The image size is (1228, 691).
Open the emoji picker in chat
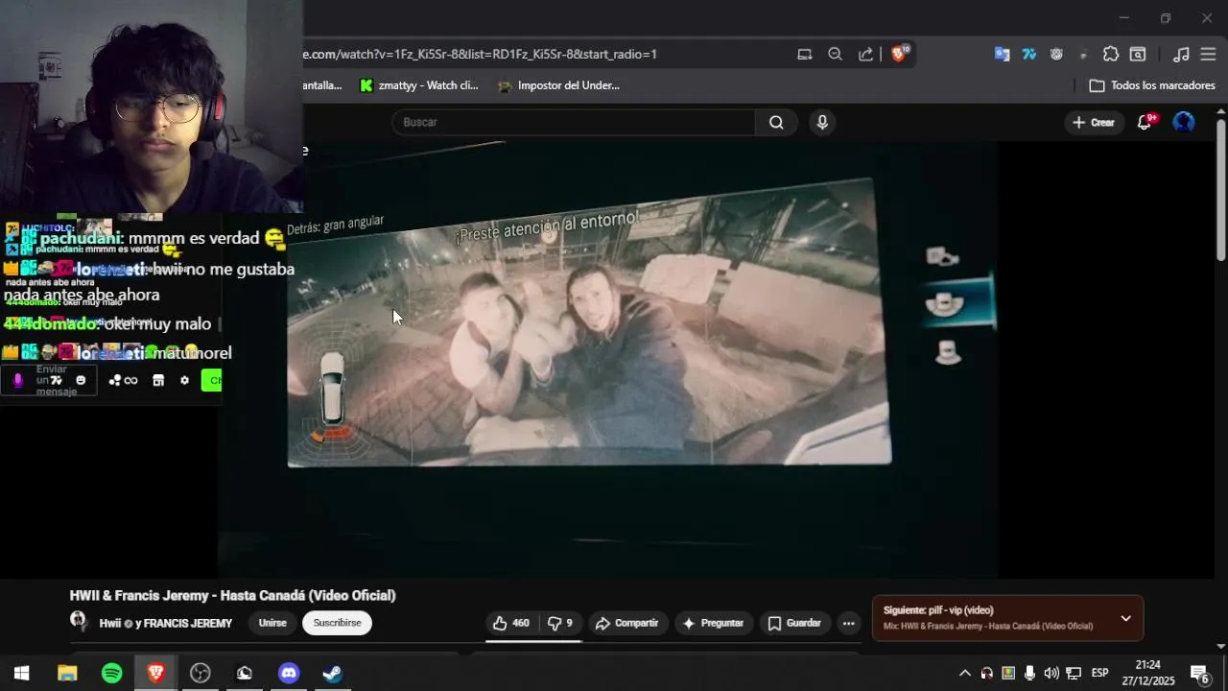coord(81,380)
